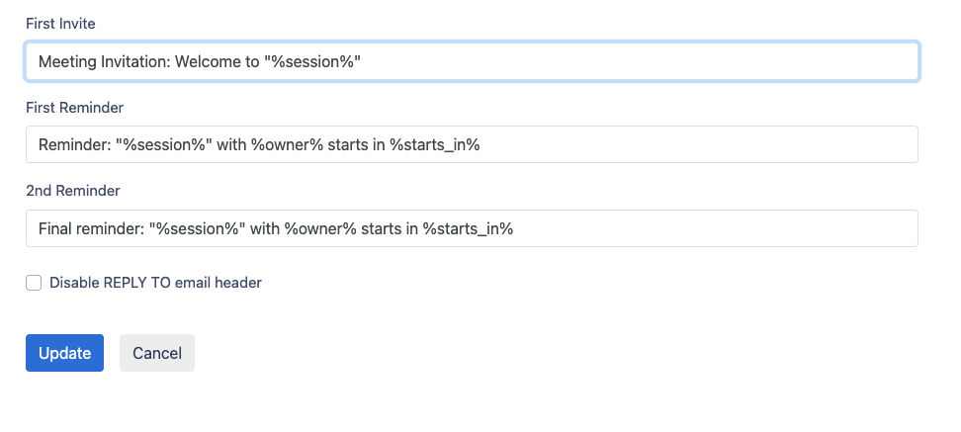Click the "Disable REPLY TO email header" label
This screenshot has height=432, width=961.
point(155,283)
